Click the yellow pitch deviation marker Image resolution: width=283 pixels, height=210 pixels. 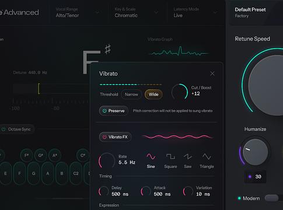39,89
